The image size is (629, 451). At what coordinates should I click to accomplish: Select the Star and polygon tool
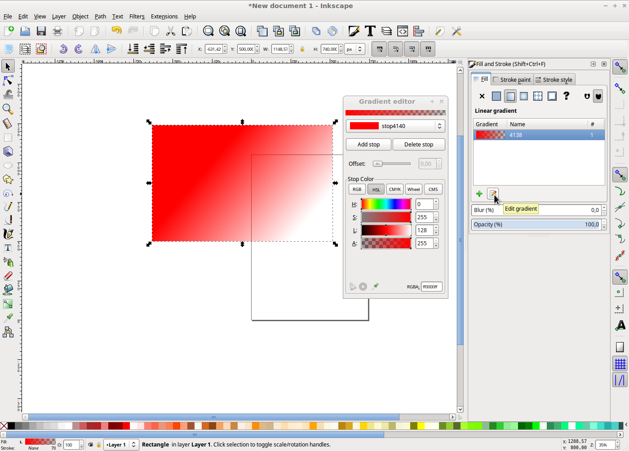pyautogui.click(x=8, y=179)
